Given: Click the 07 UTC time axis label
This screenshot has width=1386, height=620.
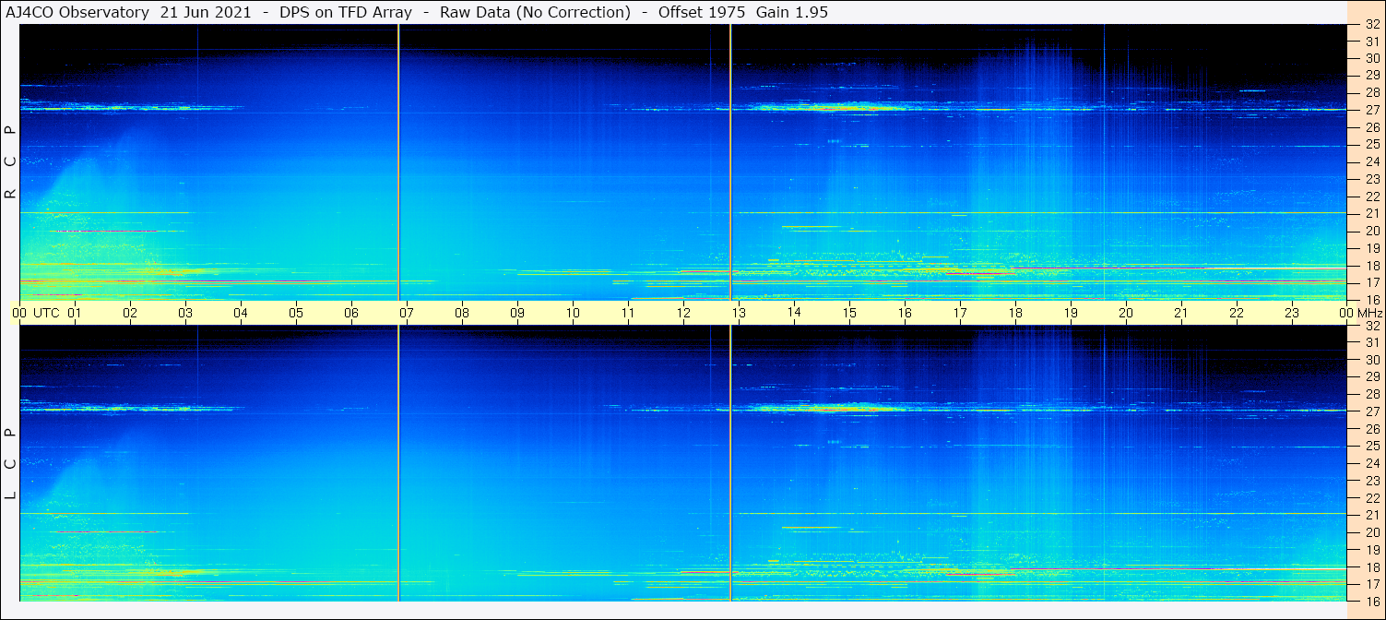Looking at the screenshot, I should [x=407, y=313].
